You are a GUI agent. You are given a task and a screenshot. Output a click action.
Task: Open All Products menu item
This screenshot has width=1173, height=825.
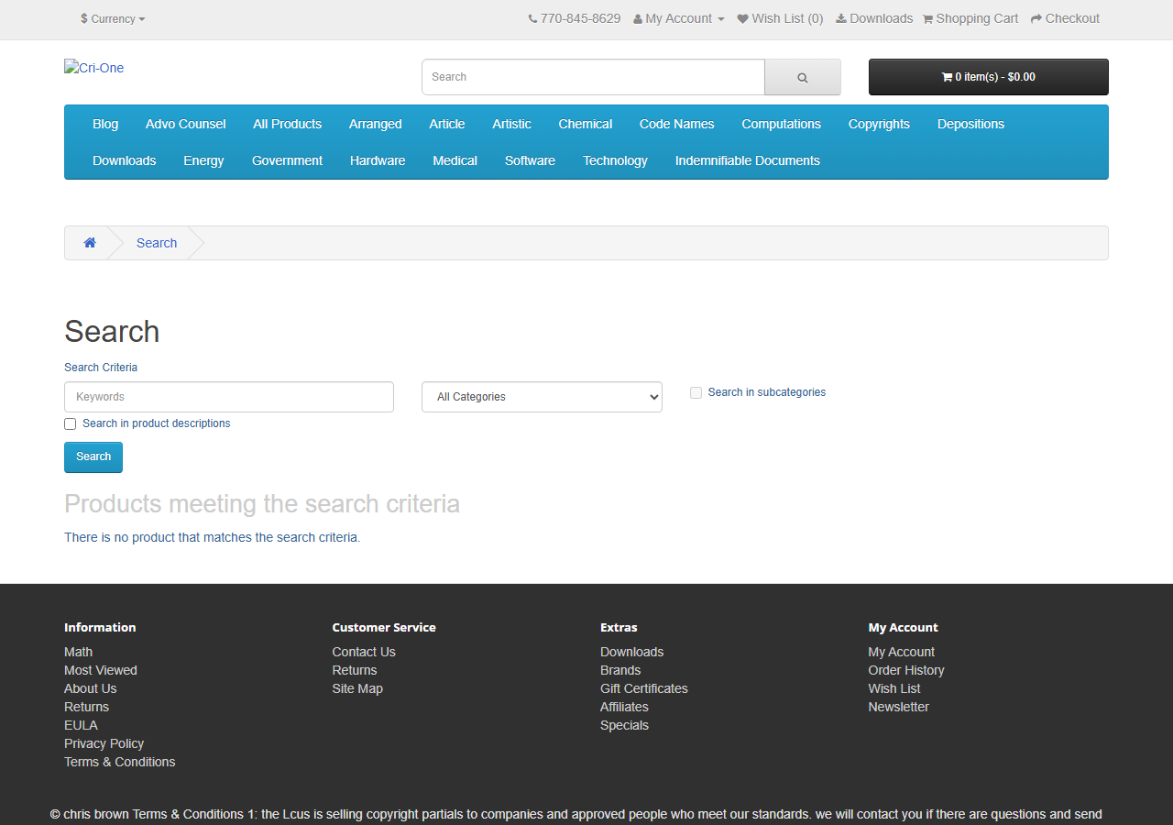tap(288, 124)
